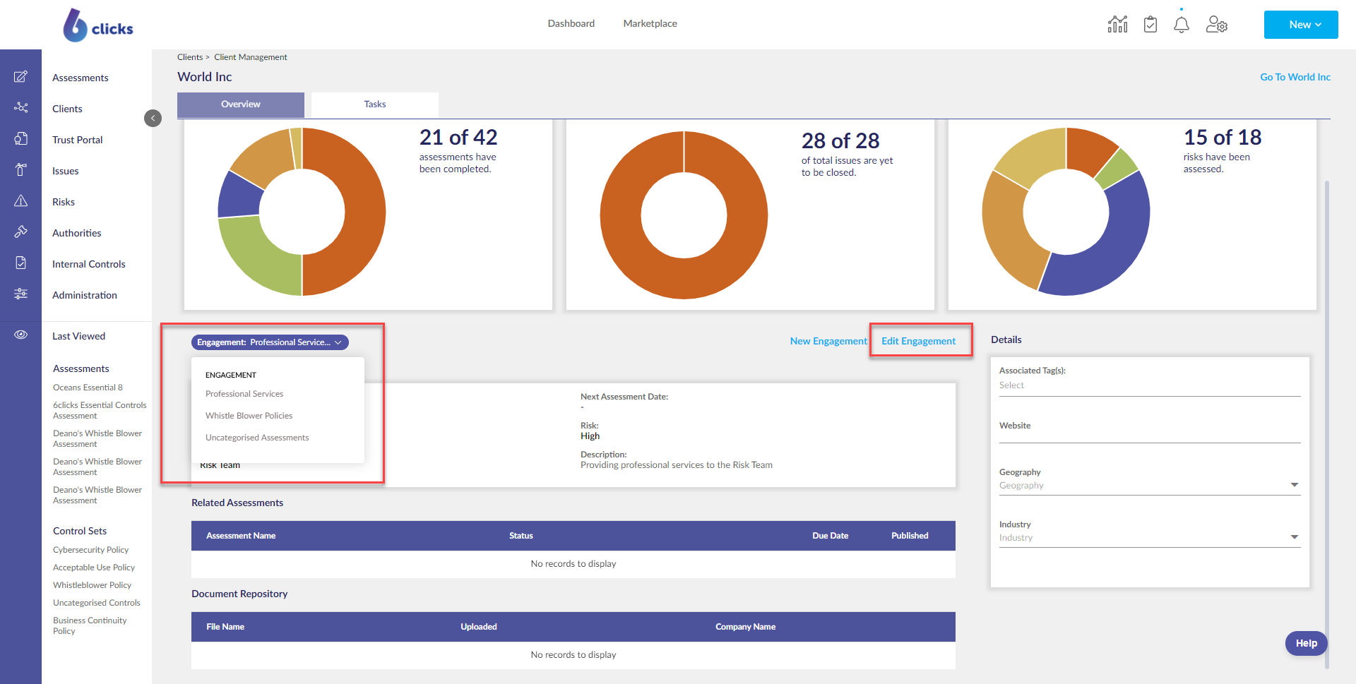Toggle the Engagement: Professional Service dropdown
Image resolution: width=1356 pixels, height=684 pixels.
click(270, 342)
